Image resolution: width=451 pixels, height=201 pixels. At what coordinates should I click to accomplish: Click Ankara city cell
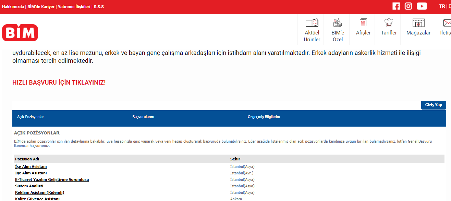(236, 199)
